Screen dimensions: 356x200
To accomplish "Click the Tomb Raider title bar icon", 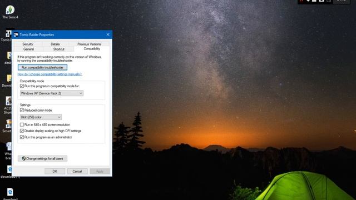I will pos(16,34).
